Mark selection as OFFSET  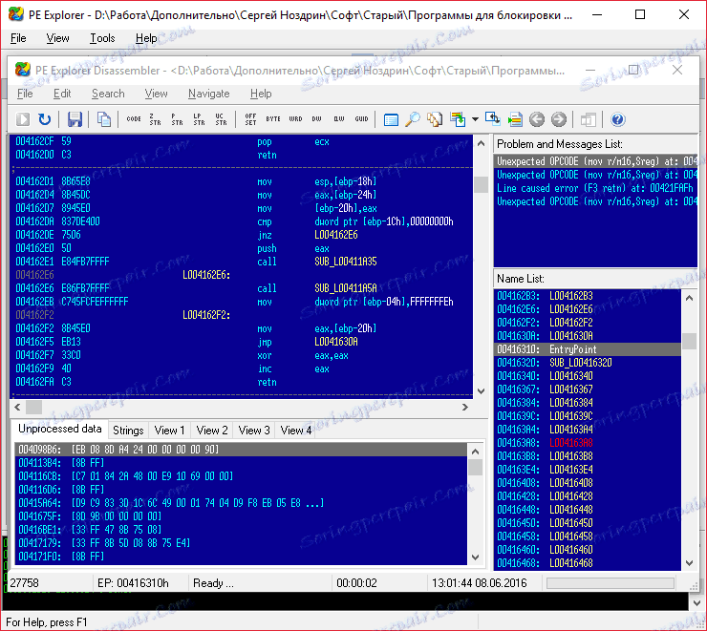[x=250, y=119]
